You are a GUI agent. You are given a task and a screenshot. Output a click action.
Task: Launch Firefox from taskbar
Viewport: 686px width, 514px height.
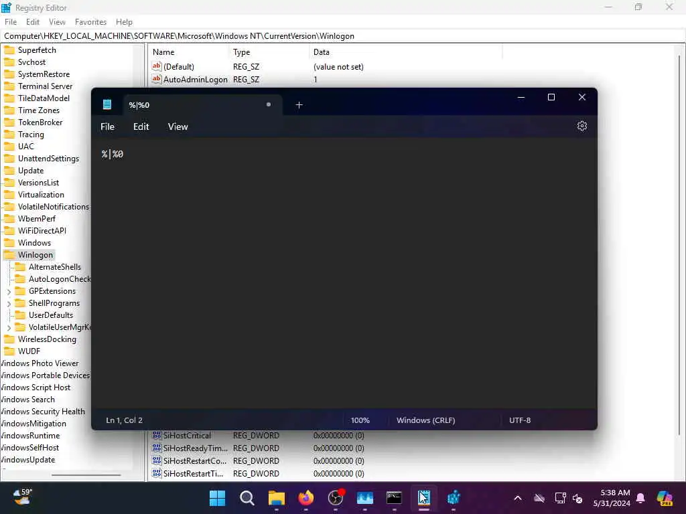305,497
